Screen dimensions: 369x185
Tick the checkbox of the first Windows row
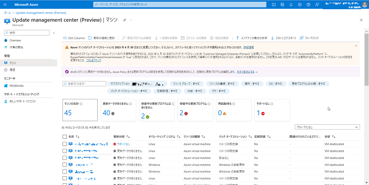(65, 165)
